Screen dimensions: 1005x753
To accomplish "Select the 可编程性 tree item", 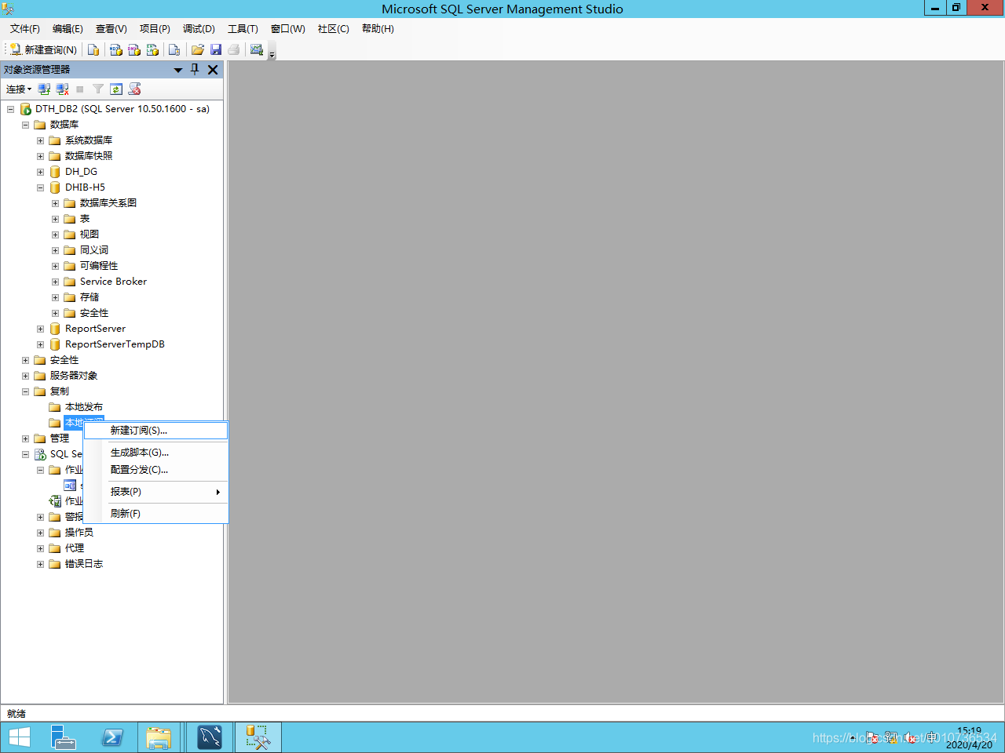I will (99, 266).
